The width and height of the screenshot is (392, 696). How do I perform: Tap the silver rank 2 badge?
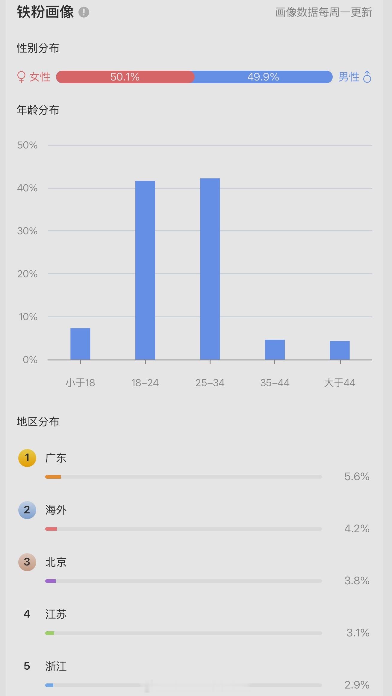(x=27, y=510)
